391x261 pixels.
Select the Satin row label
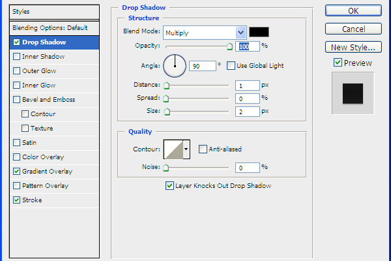click(x=29, y=143)
